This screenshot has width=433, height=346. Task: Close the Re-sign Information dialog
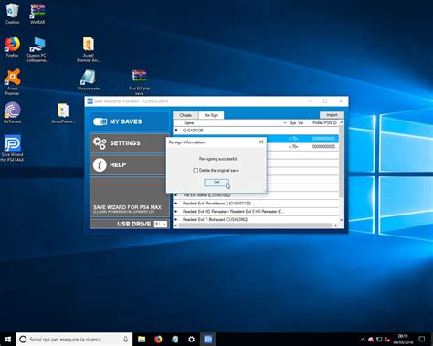click(261, 142)
